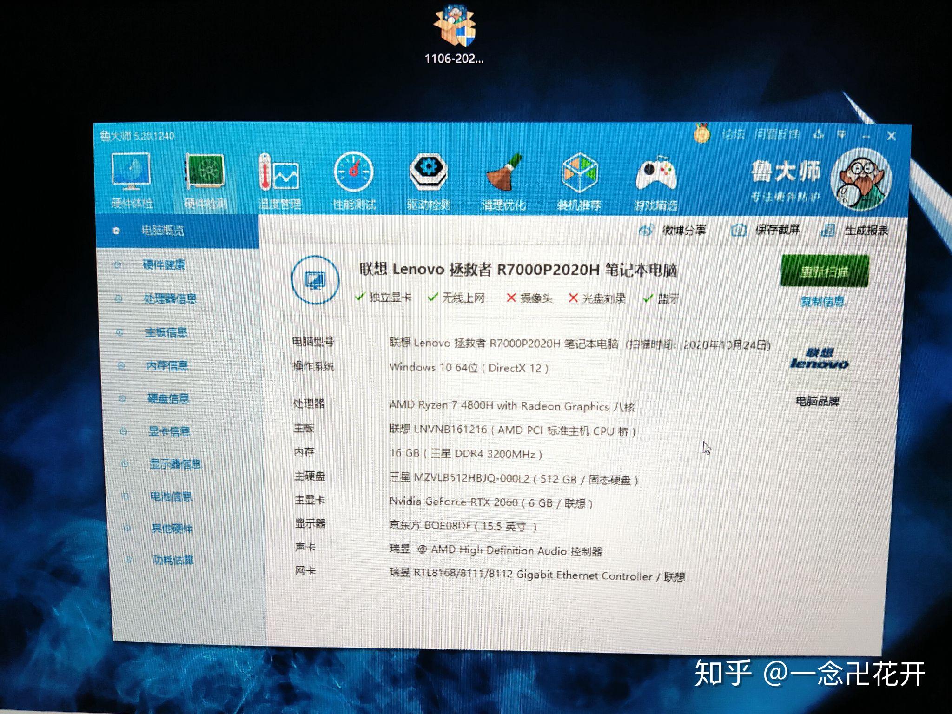This screenshot has height=714, width=952.
Task: Click the skin/share icon next to 问题反馈
Action: tap(819, 135)
